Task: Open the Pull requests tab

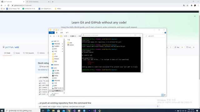Action: pyautogui.click(x=28, y=53)
